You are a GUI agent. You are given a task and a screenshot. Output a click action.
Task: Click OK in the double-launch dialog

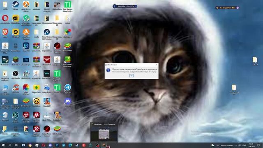[131, 76]
